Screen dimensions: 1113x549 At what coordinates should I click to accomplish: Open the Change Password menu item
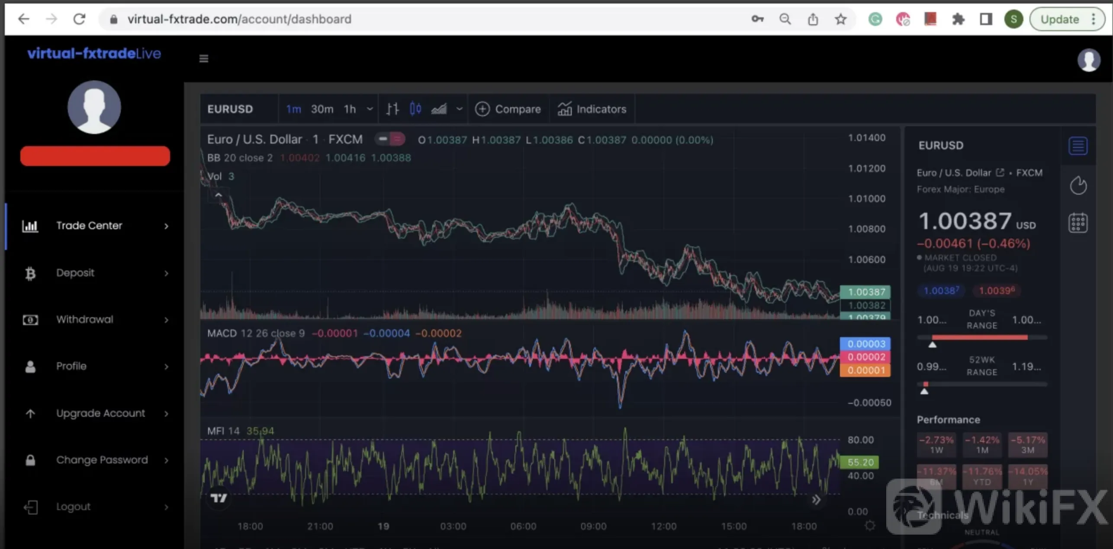[95, 460]
